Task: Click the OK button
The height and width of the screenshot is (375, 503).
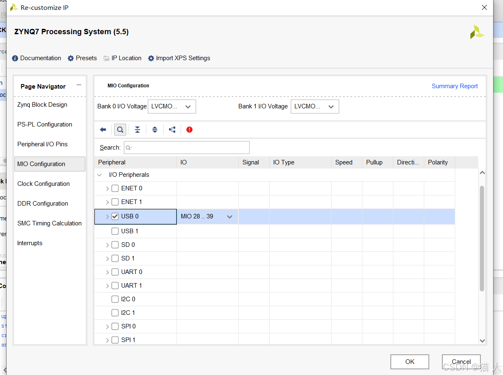Action: click(x=410, y=362)
